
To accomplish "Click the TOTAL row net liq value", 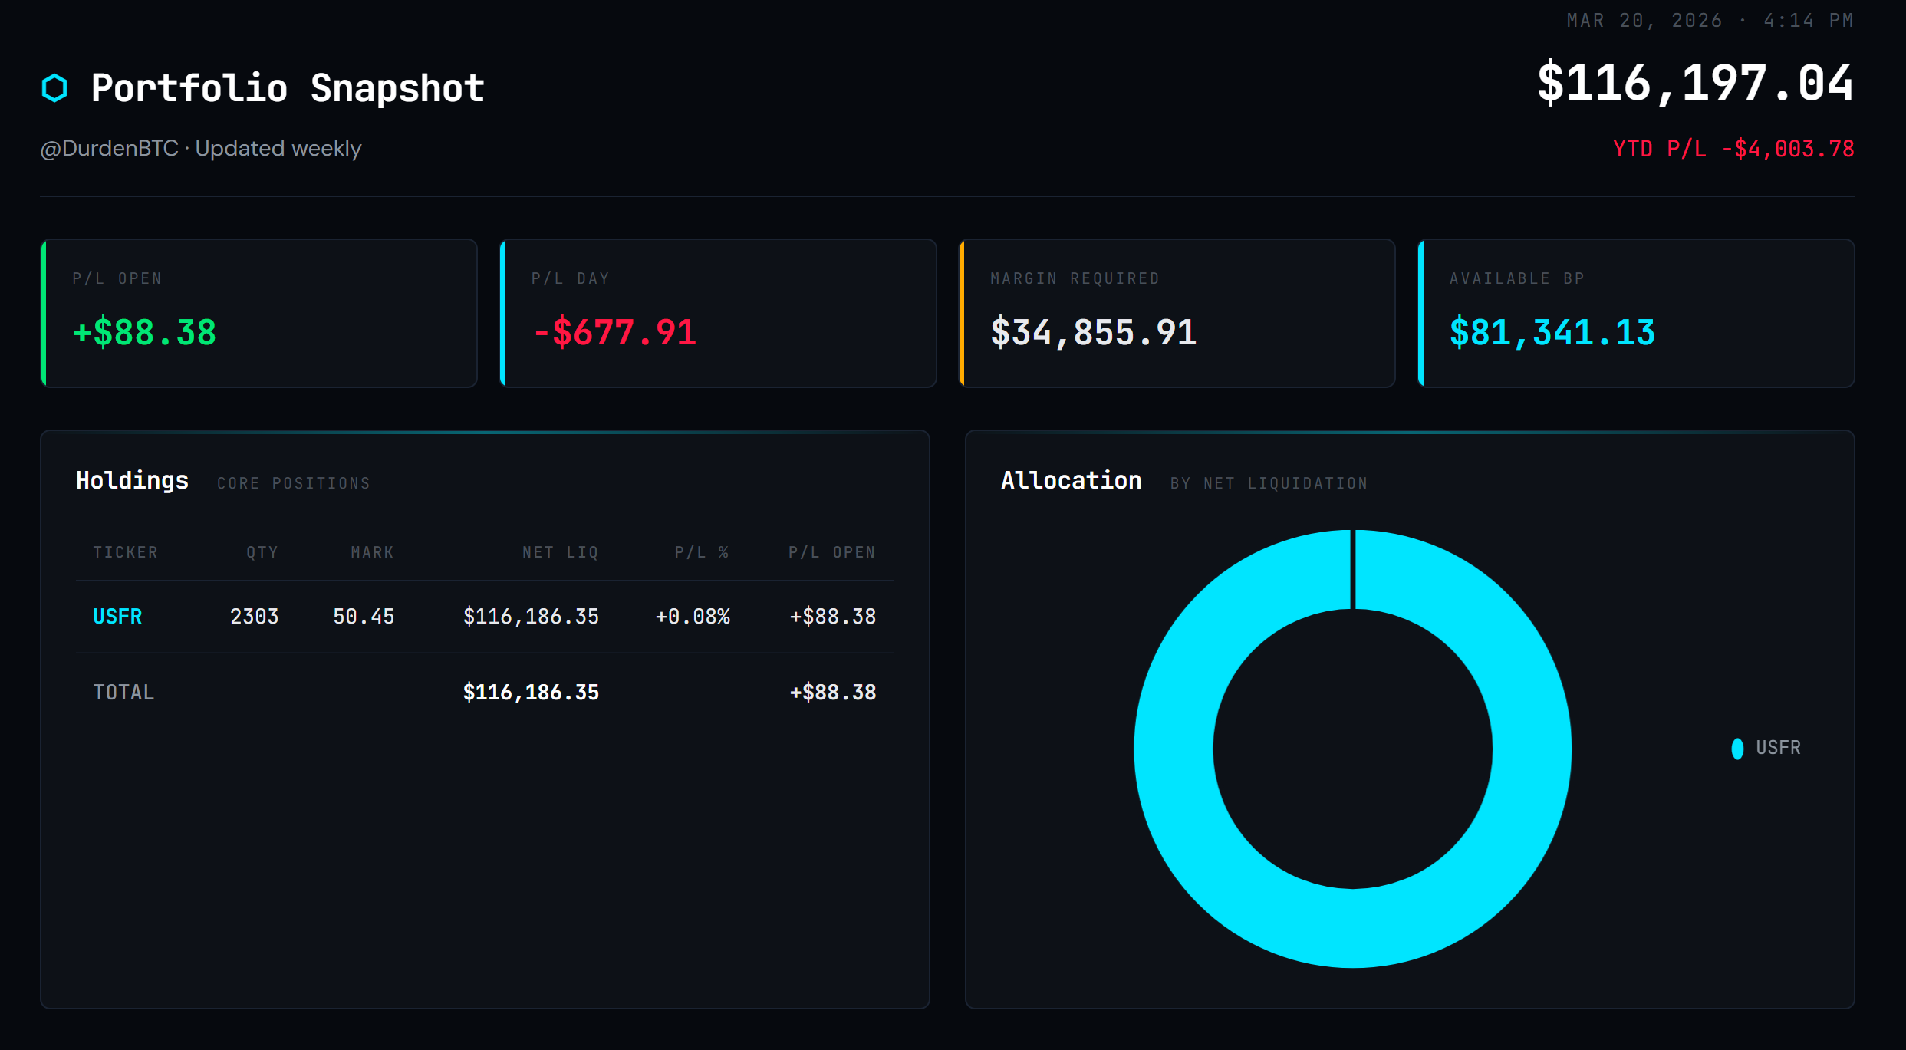I will tap(531, 693).
